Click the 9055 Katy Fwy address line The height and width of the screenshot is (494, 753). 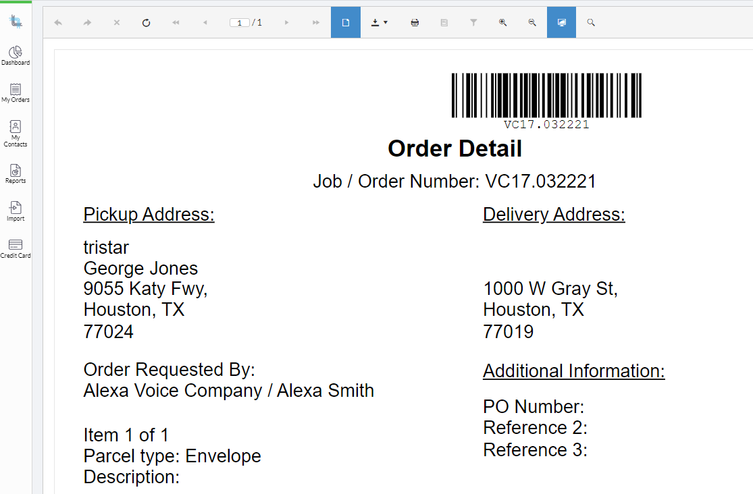145,289
